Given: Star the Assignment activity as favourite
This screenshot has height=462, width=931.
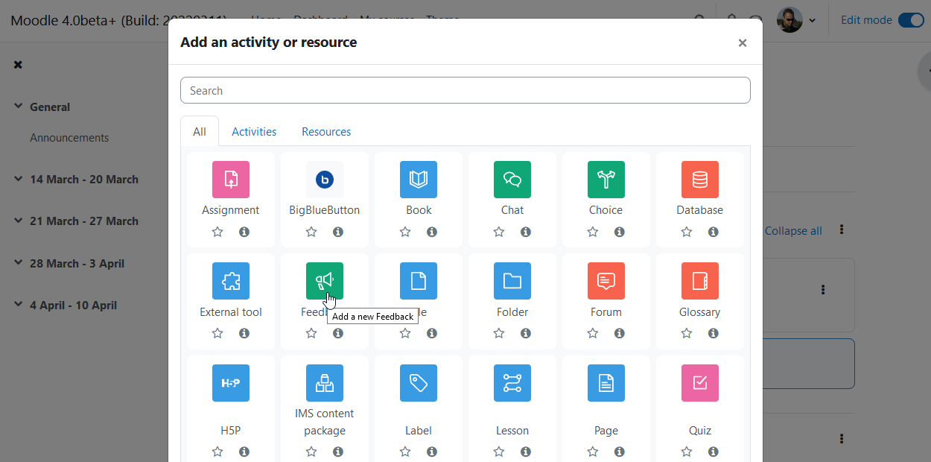Looking at the screenshot, I should (x=217, y=232).
